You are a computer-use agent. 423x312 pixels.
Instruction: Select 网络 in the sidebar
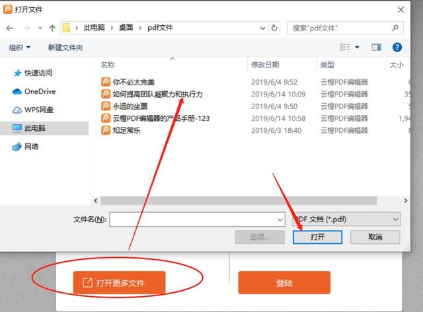pyautogui.click(x=26, y=147)
